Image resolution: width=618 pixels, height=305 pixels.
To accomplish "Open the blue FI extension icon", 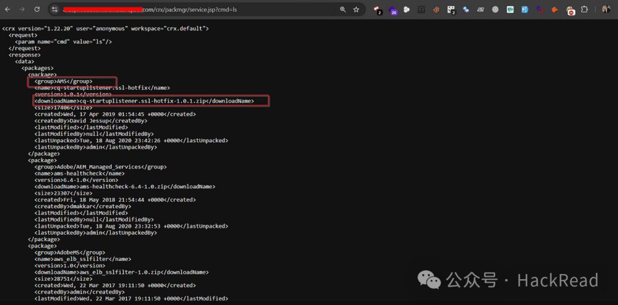I will (525, 10).
